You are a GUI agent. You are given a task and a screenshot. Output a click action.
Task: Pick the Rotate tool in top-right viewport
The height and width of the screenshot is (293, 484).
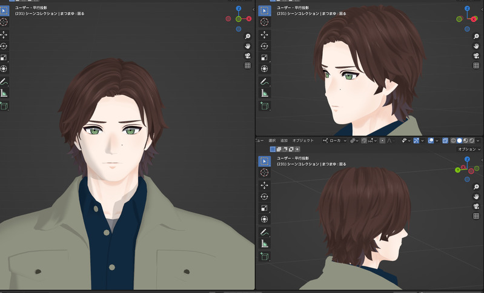pyautogui.click(x=265, y=45)
